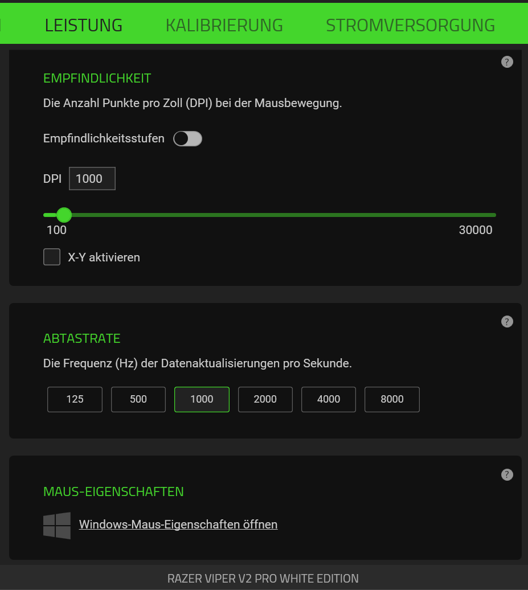528x590 pixels.
Task: Click the slider maximum value 30000
Action: (475, 230)
